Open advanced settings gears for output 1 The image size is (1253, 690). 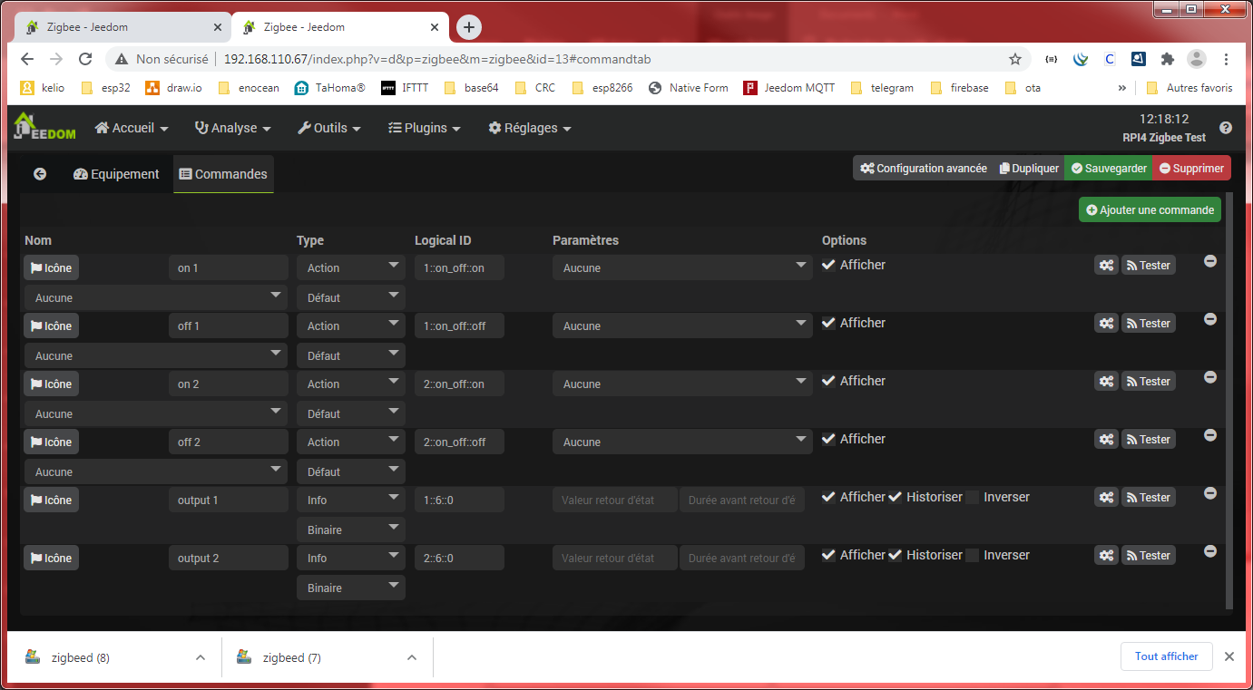[1106, 498]
